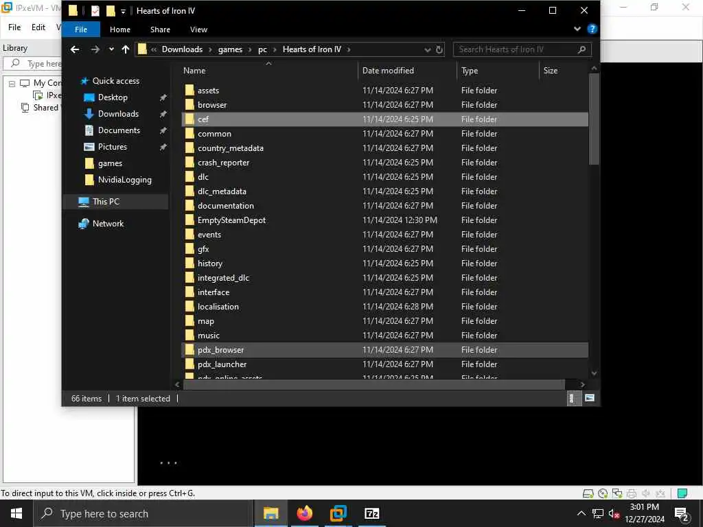
Task: Click the horizontal scrollbar in file list
Action: 374,384
